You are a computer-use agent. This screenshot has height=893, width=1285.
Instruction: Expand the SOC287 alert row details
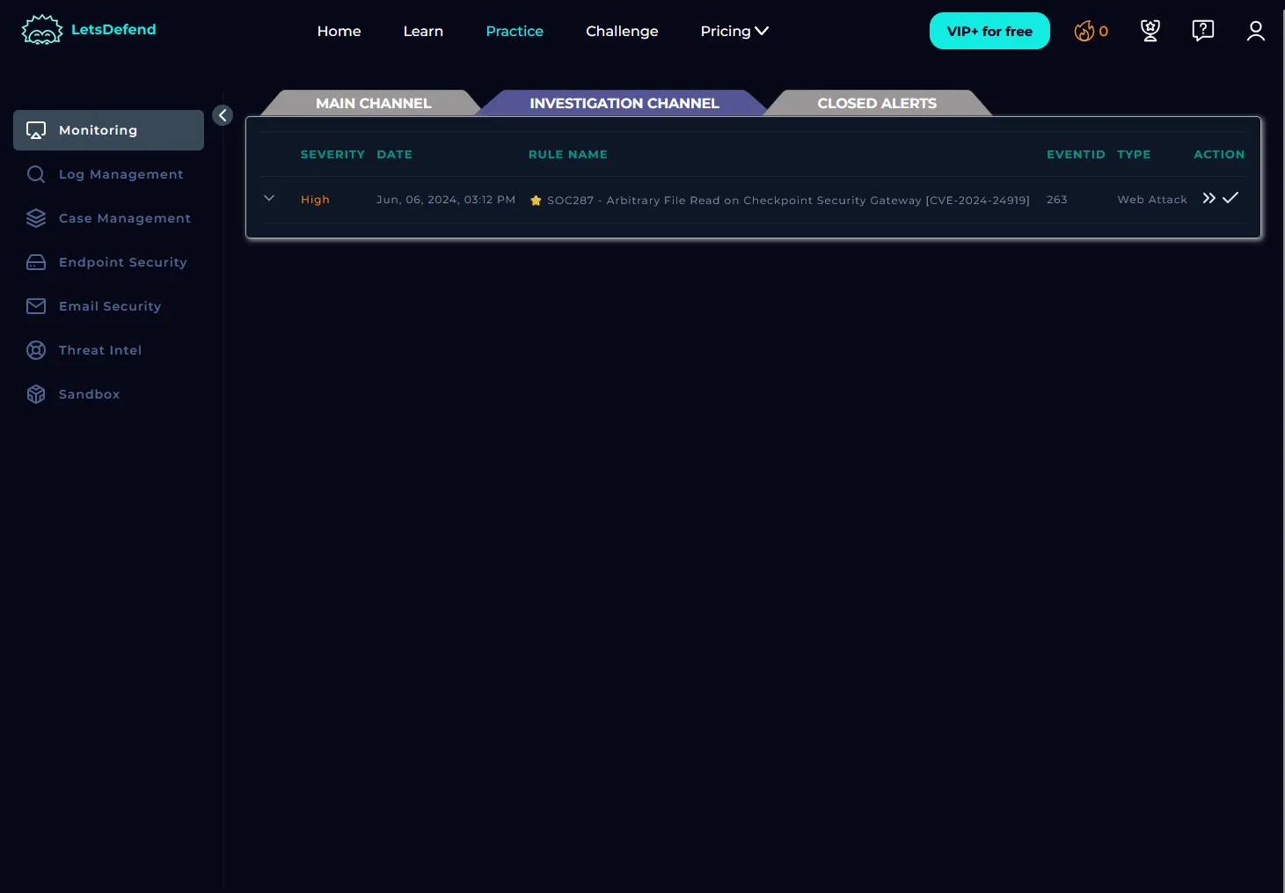tap(269, 199)
